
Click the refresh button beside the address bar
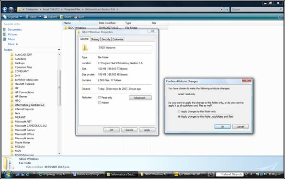point(227,9)
